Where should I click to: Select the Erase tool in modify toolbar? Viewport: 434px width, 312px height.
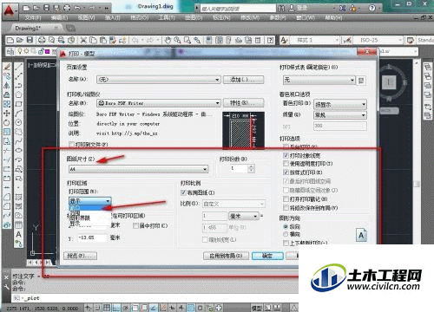(7, 67)
